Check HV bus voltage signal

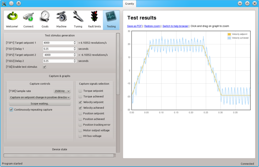click(80, 136)
